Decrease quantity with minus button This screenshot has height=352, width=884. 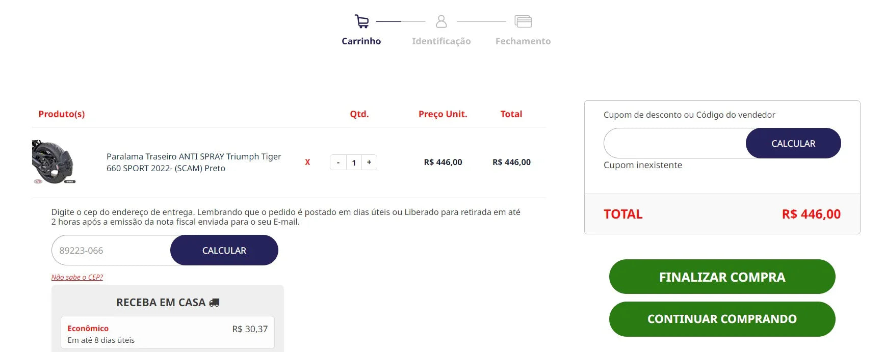pyautogui.click(x=338, y=163)
